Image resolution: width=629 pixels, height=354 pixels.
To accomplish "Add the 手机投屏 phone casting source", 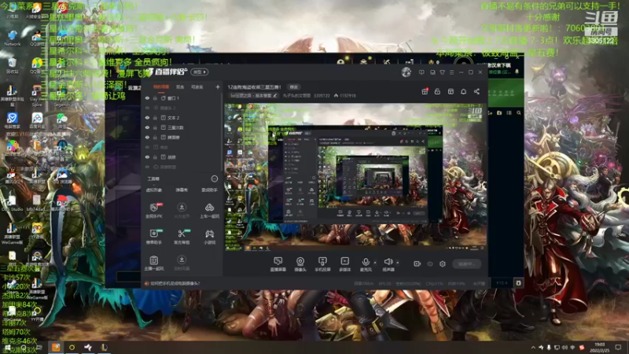I will pyautogui.click(x=322, y=264).
